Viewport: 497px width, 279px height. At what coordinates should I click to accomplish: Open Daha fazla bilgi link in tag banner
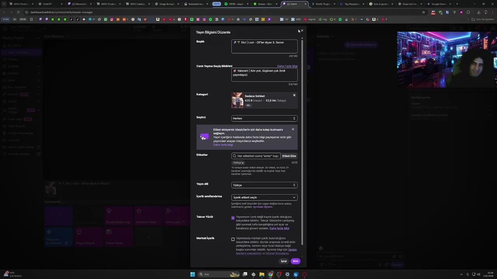click(223, 145)
